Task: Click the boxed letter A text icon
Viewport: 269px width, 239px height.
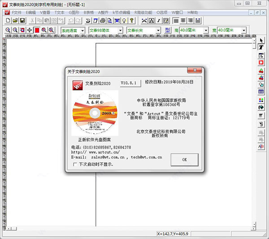Action: click(152, 21)
